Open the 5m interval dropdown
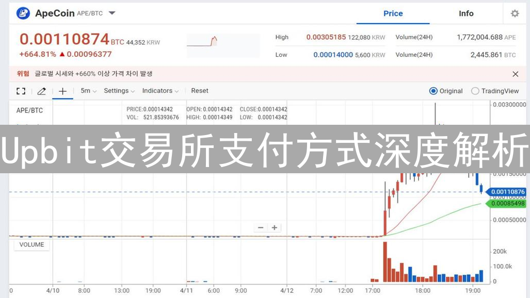 (89, 91)
